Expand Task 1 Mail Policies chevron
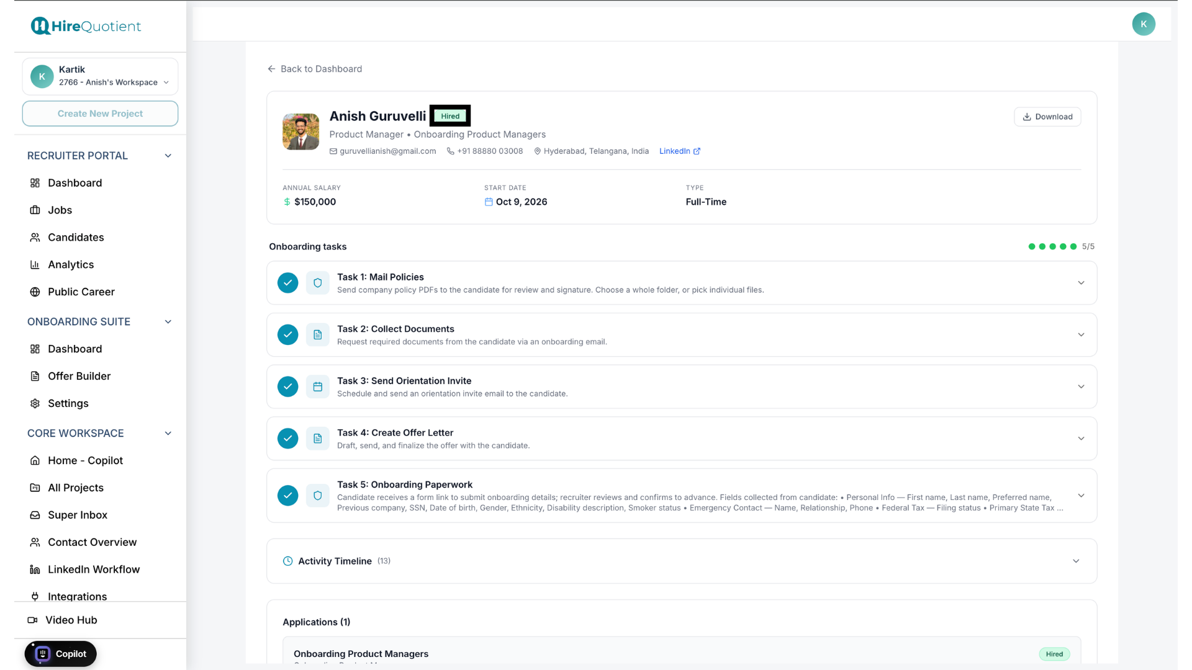The width and height of the screenshot is (1192, 670). [1081, 283]
